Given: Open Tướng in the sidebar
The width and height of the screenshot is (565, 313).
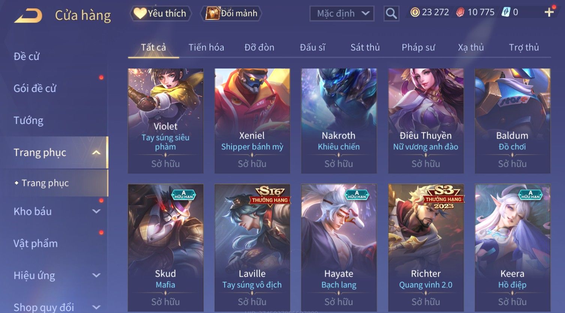Looking at the screenshot, I should [28, 121].
